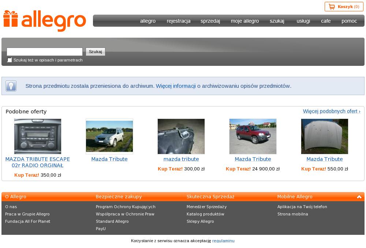Open the red Mazda SUV thumbnail
Screen dimensions: 366x248
pos(253,136)
